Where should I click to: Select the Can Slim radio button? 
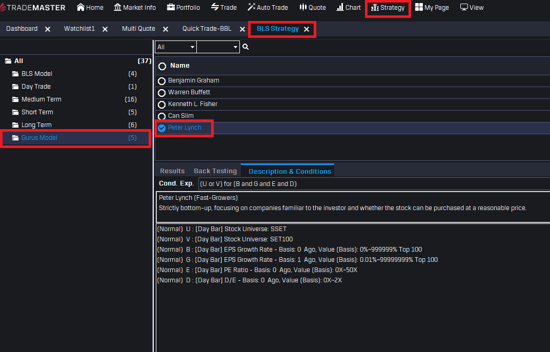[x=162, y=116]
